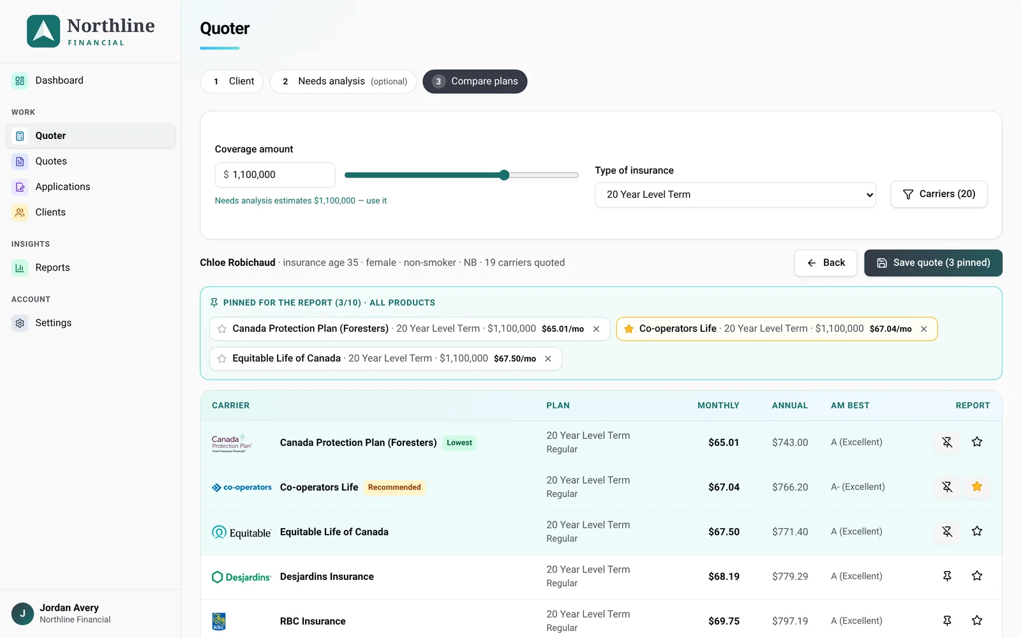1021x638 pixels.
Task: Click the Back button
Action: (x=826, y=263)
